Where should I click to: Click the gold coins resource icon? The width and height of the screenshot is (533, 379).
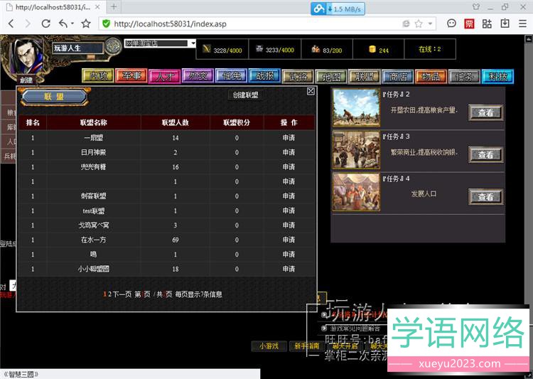(x=371, y=49)
